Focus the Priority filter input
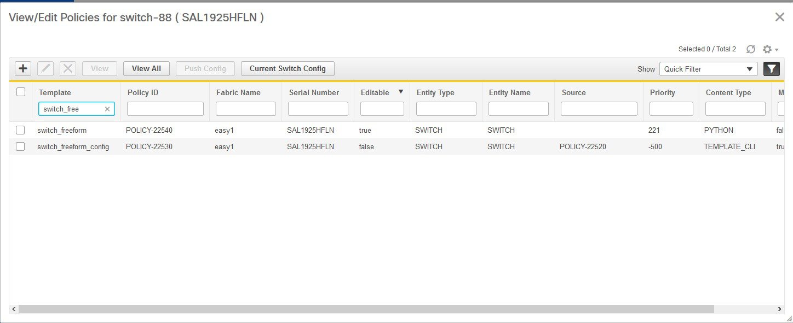The width and height of the screenshot is (793, 323). 671,109
